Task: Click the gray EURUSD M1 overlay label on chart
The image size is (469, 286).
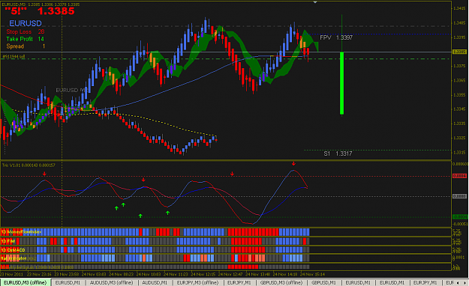Action: tap(72, 90)
